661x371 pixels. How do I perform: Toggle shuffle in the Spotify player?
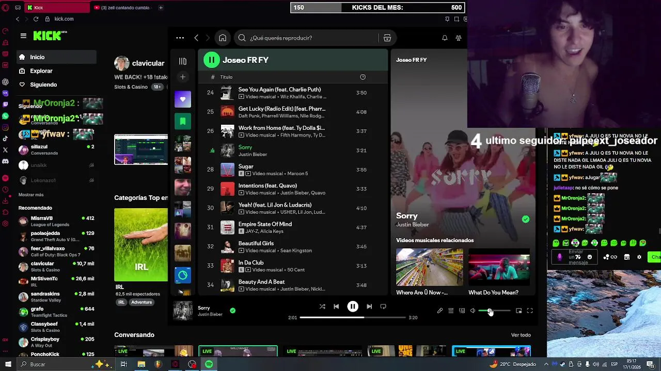tap(322, 307)
